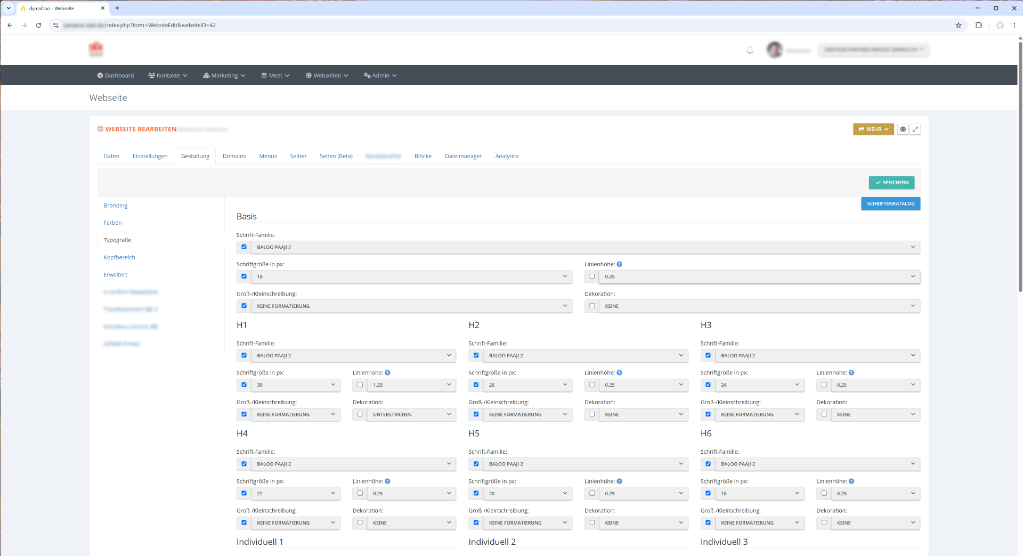Click the user profile avatar
Screen dimensions: 1023x556
point(774,50)
